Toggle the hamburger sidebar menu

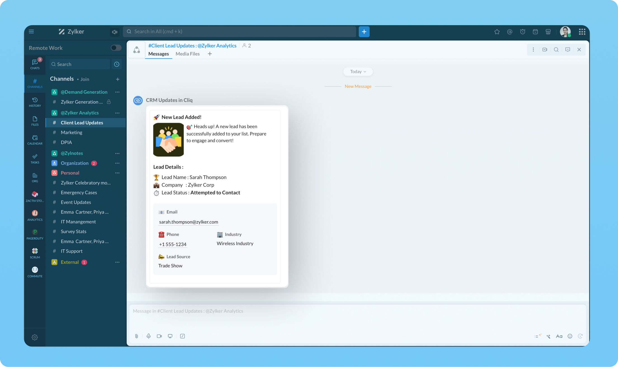pyautogui.click(x=31, y=32)
